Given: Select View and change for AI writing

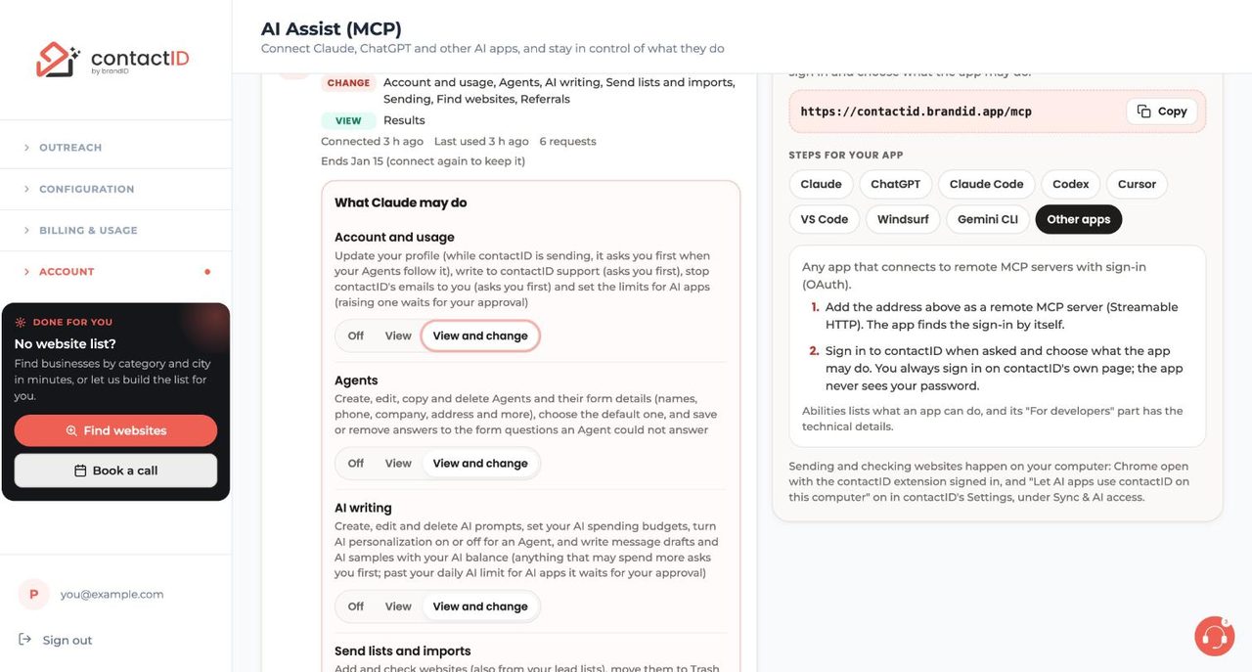Looking at the screenshot, I should [x=480, y=606].
